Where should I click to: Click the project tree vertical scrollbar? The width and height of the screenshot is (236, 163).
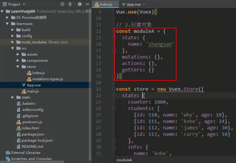tap(90, 84)
